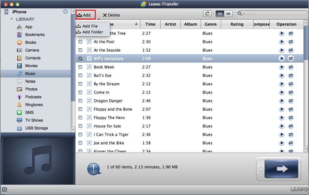Open Ringtones category in sidebar
The height and width of the screenshot is (195, 309).
point(34,105)
